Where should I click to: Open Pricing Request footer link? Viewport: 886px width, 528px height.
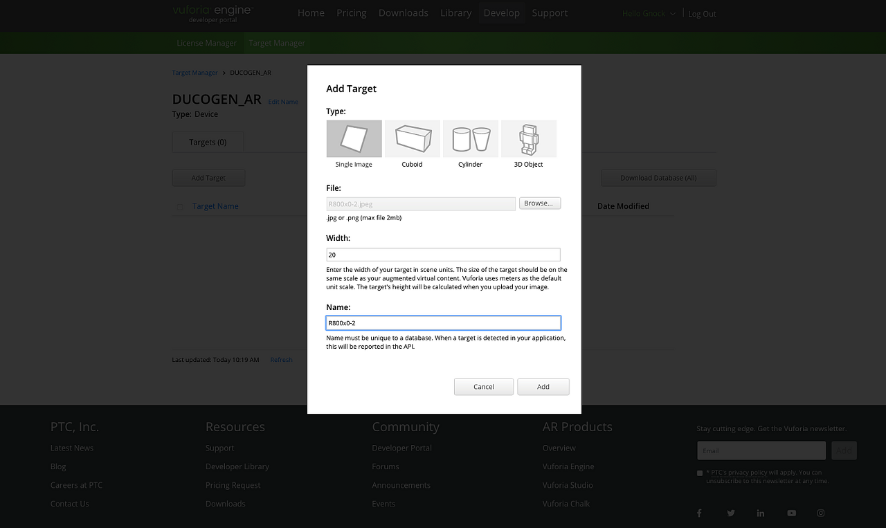click(233, 485)
